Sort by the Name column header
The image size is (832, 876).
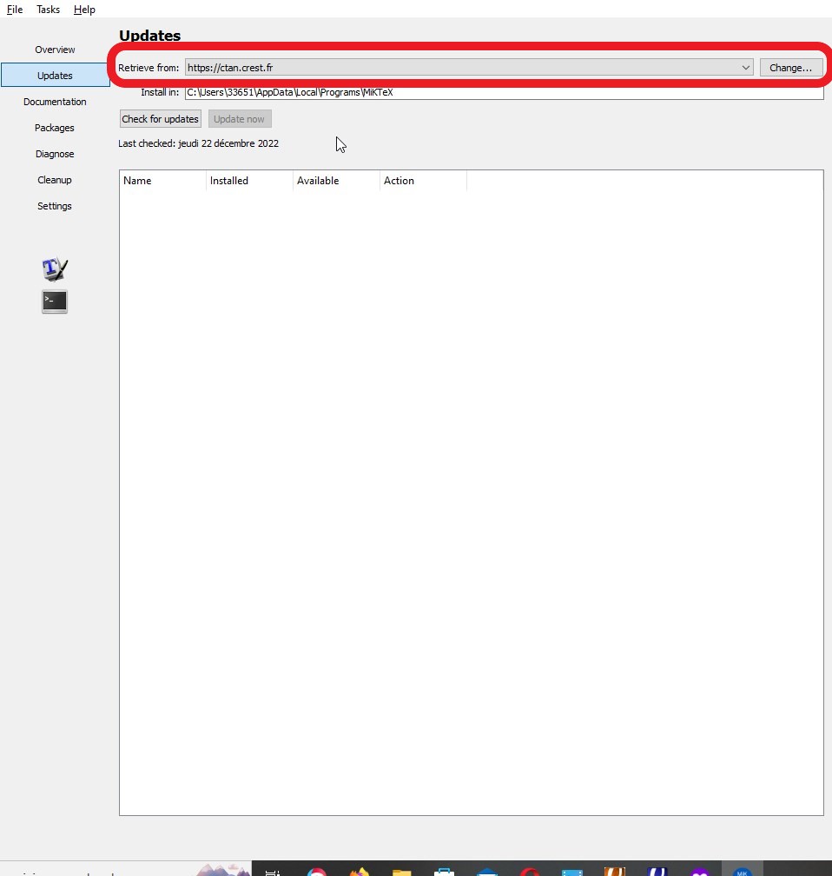pos(162,181)
